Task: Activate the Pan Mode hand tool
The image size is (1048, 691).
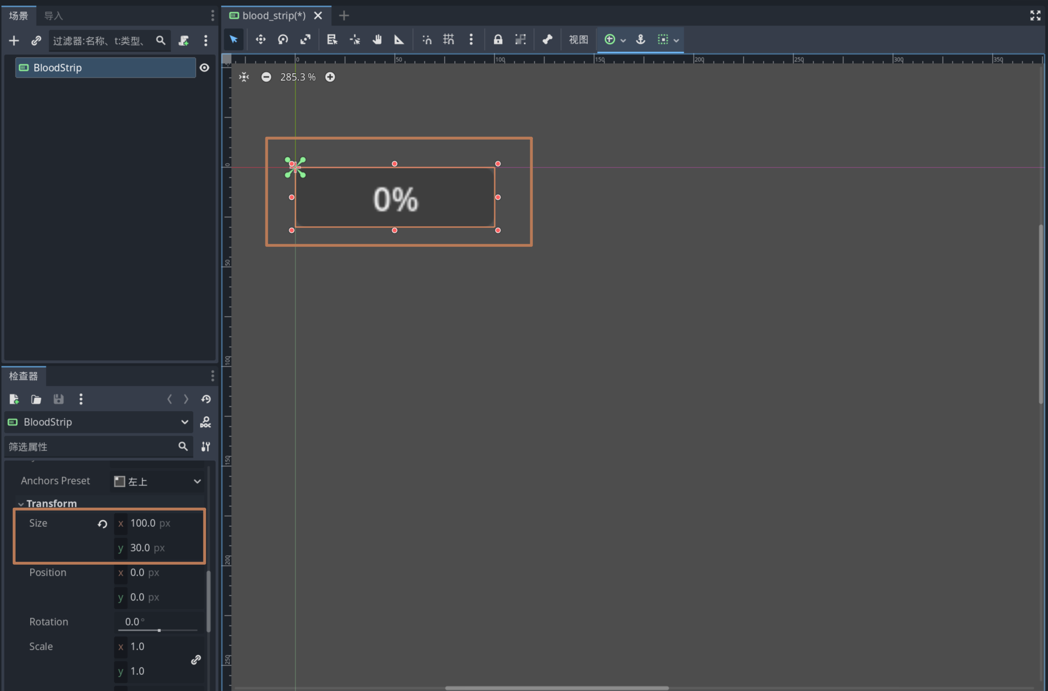Action: [377, 40]
